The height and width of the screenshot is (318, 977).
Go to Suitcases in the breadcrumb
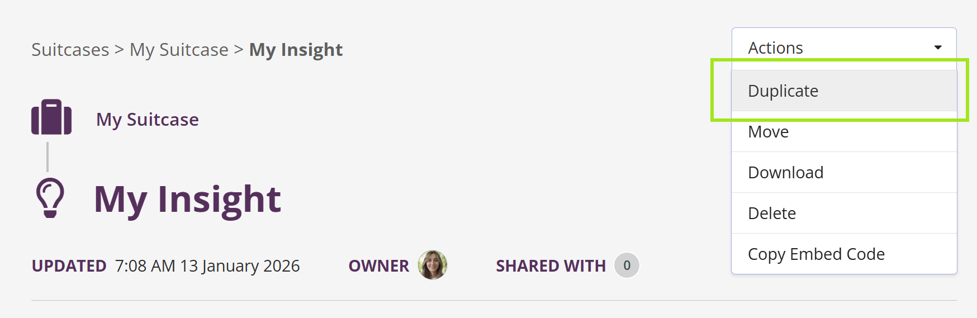click(70, 50)
